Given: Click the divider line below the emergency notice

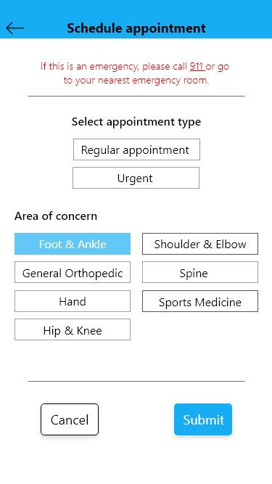Looking at the screenshot, I should click(136, 96).
